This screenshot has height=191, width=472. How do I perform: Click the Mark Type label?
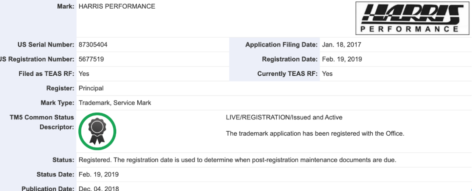(x=57, y=103)
